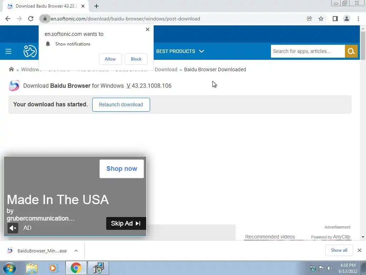Image resolution: width=366 pixels, height=275 pixels.
Task: Skip the video ad
Action: (126, 223)
